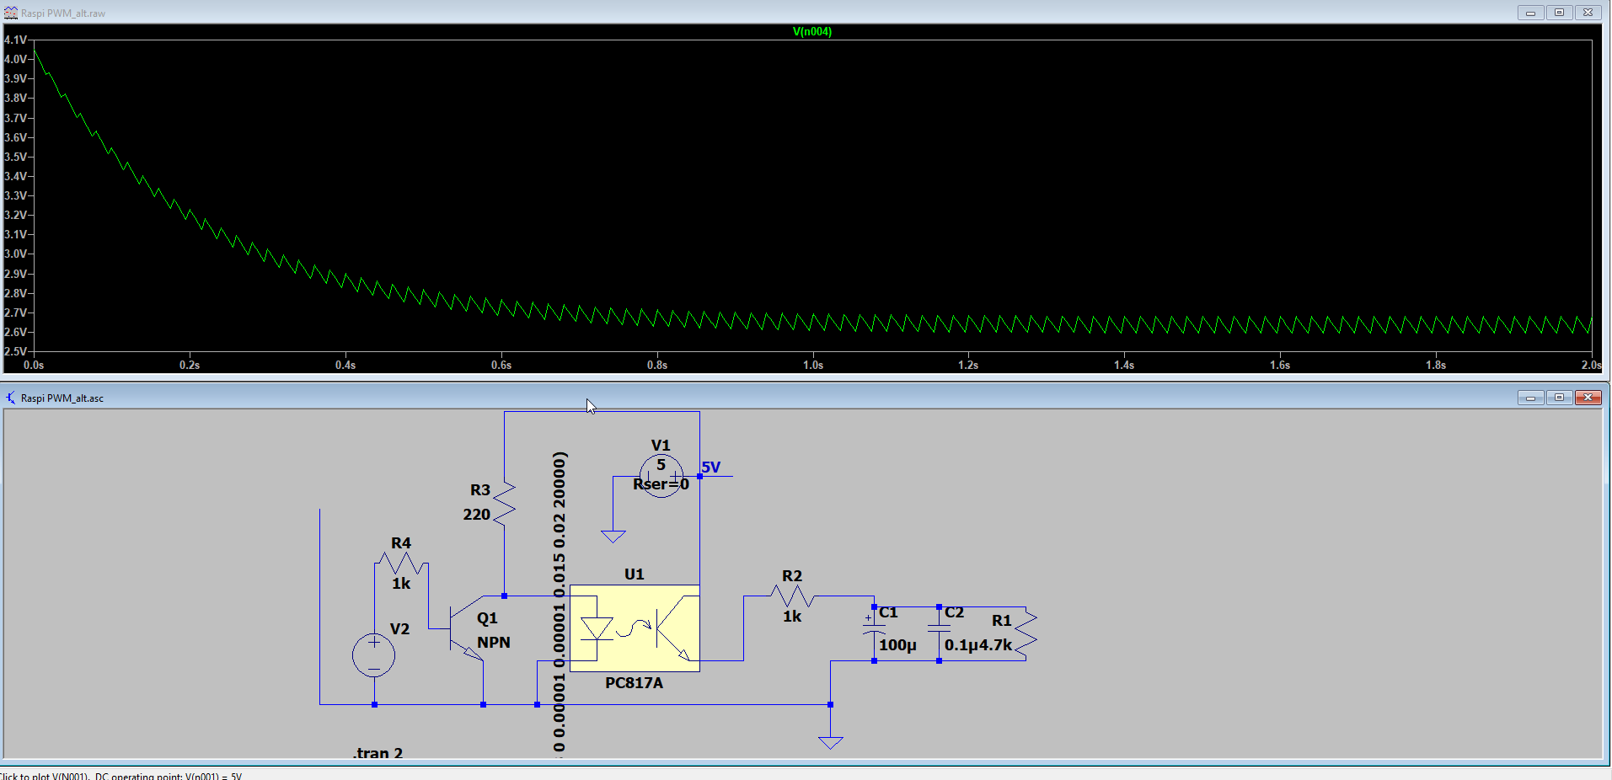Image resolution: width=1612 pixels, height=780 pixels.
Task: Select the V2 voltage source symbol
Action: pyautogui.click(x=373, y=655)
